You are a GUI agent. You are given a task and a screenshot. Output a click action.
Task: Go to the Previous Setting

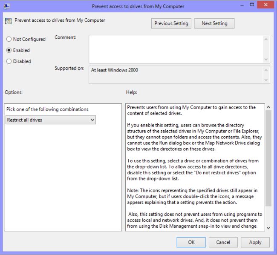click(x=171, y=23)
